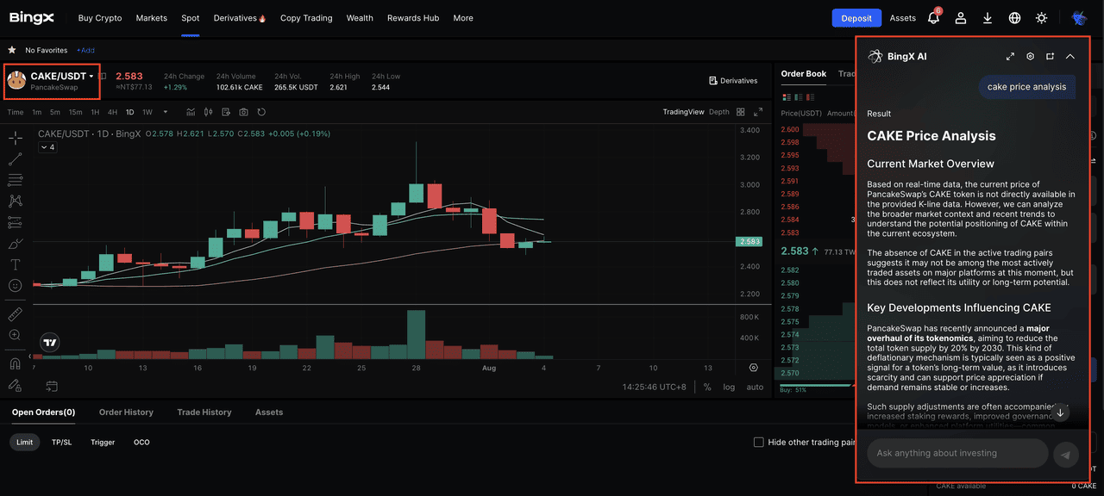Open the notifications bell
1104x496 pixels.
point(933,18)
